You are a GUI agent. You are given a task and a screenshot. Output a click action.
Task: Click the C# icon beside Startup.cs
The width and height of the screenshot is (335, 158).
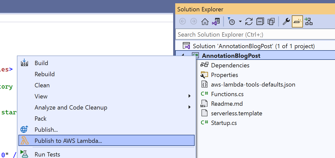(204, 123)
